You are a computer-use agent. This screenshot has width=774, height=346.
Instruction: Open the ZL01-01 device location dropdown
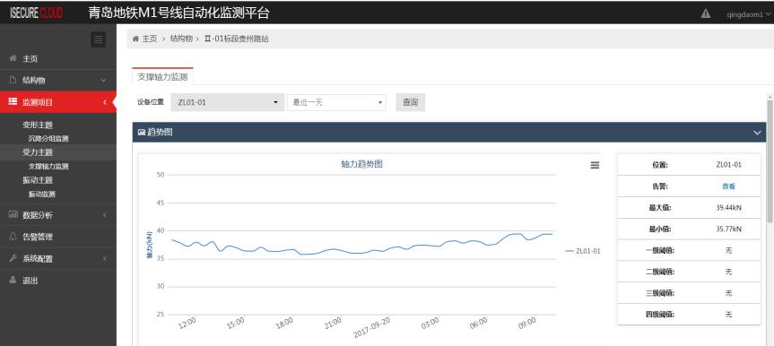(228, 102)
